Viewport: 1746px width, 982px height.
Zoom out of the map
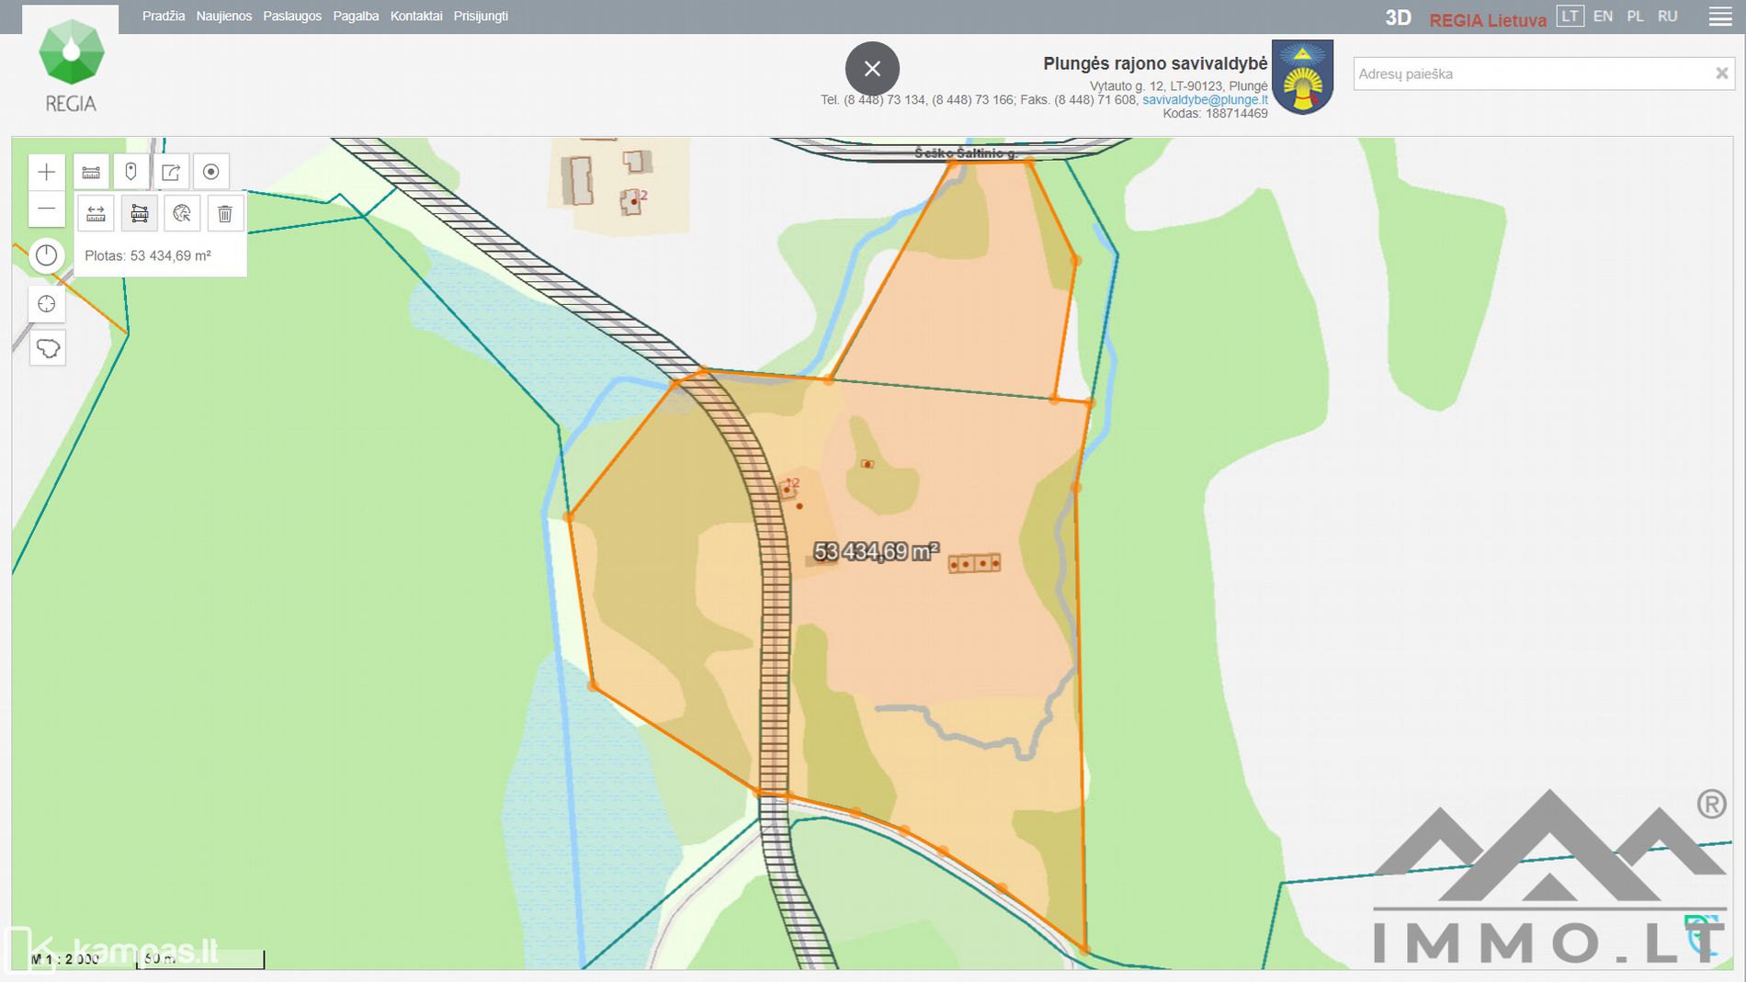[46, 209]
